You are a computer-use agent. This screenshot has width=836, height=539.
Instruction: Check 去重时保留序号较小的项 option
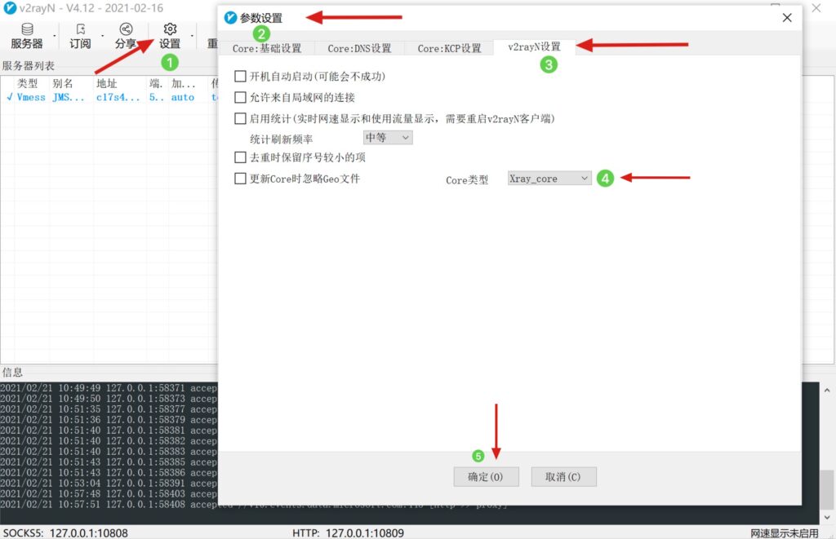[x=240, y=157]
